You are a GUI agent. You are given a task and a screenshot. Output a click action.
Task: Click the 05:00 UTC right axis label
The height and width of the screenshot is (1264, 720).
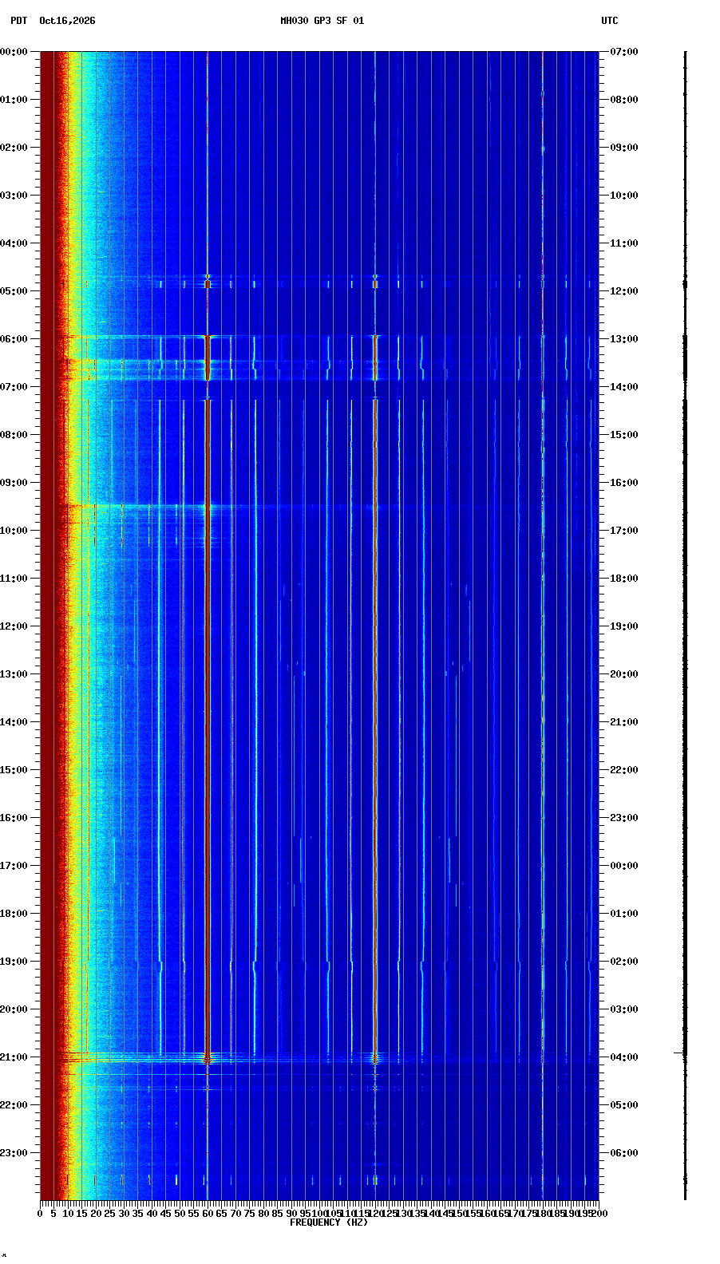tap(624, 1105)
